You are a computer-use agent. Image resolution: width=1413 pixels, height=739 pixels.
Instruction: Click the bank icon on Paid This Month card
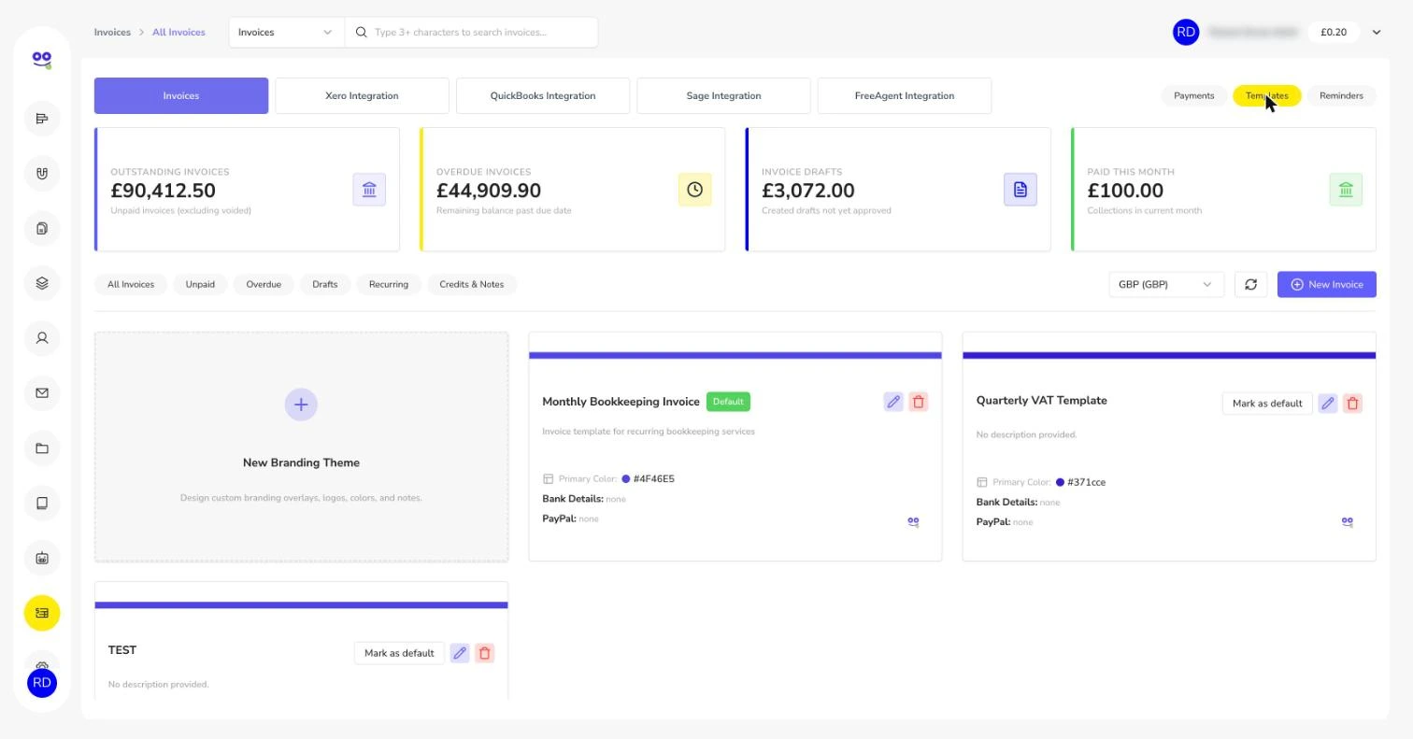click(1346, 190)
